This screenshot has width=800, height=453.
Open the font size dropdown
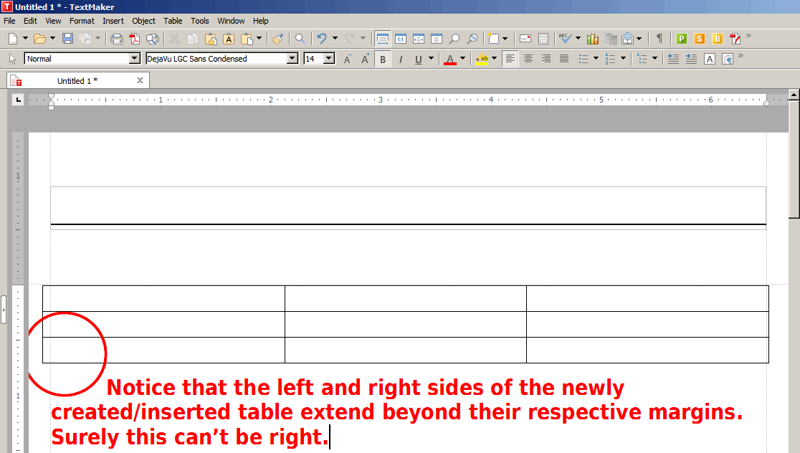click(329, 59)
